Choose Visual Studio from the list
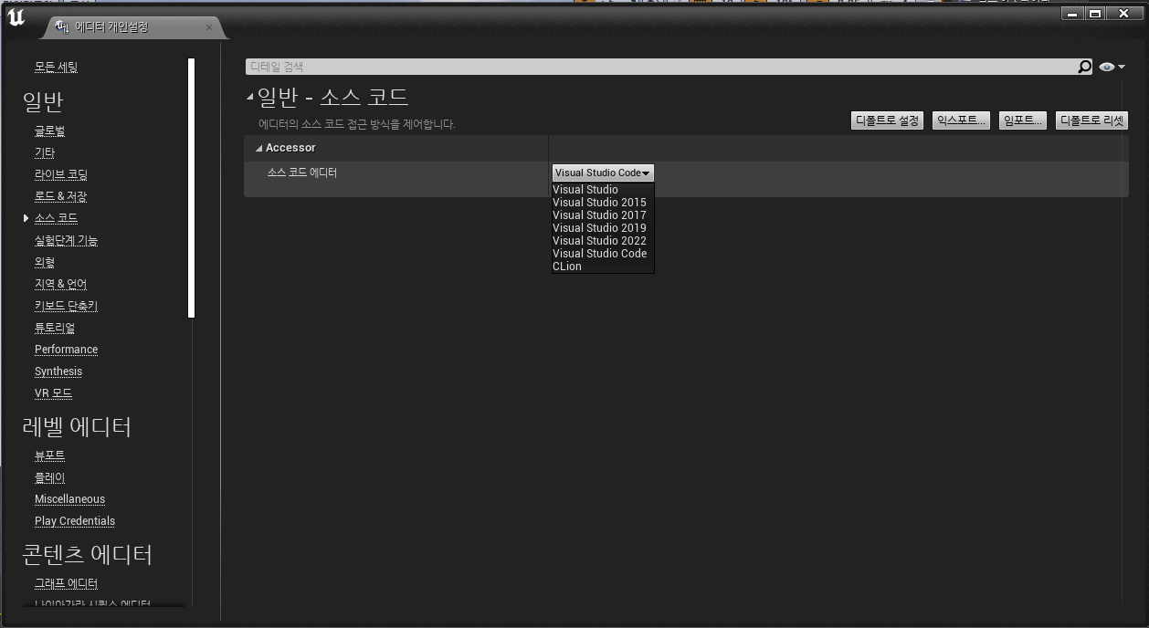Viewport: 1149px width, 628px height. 585,190
